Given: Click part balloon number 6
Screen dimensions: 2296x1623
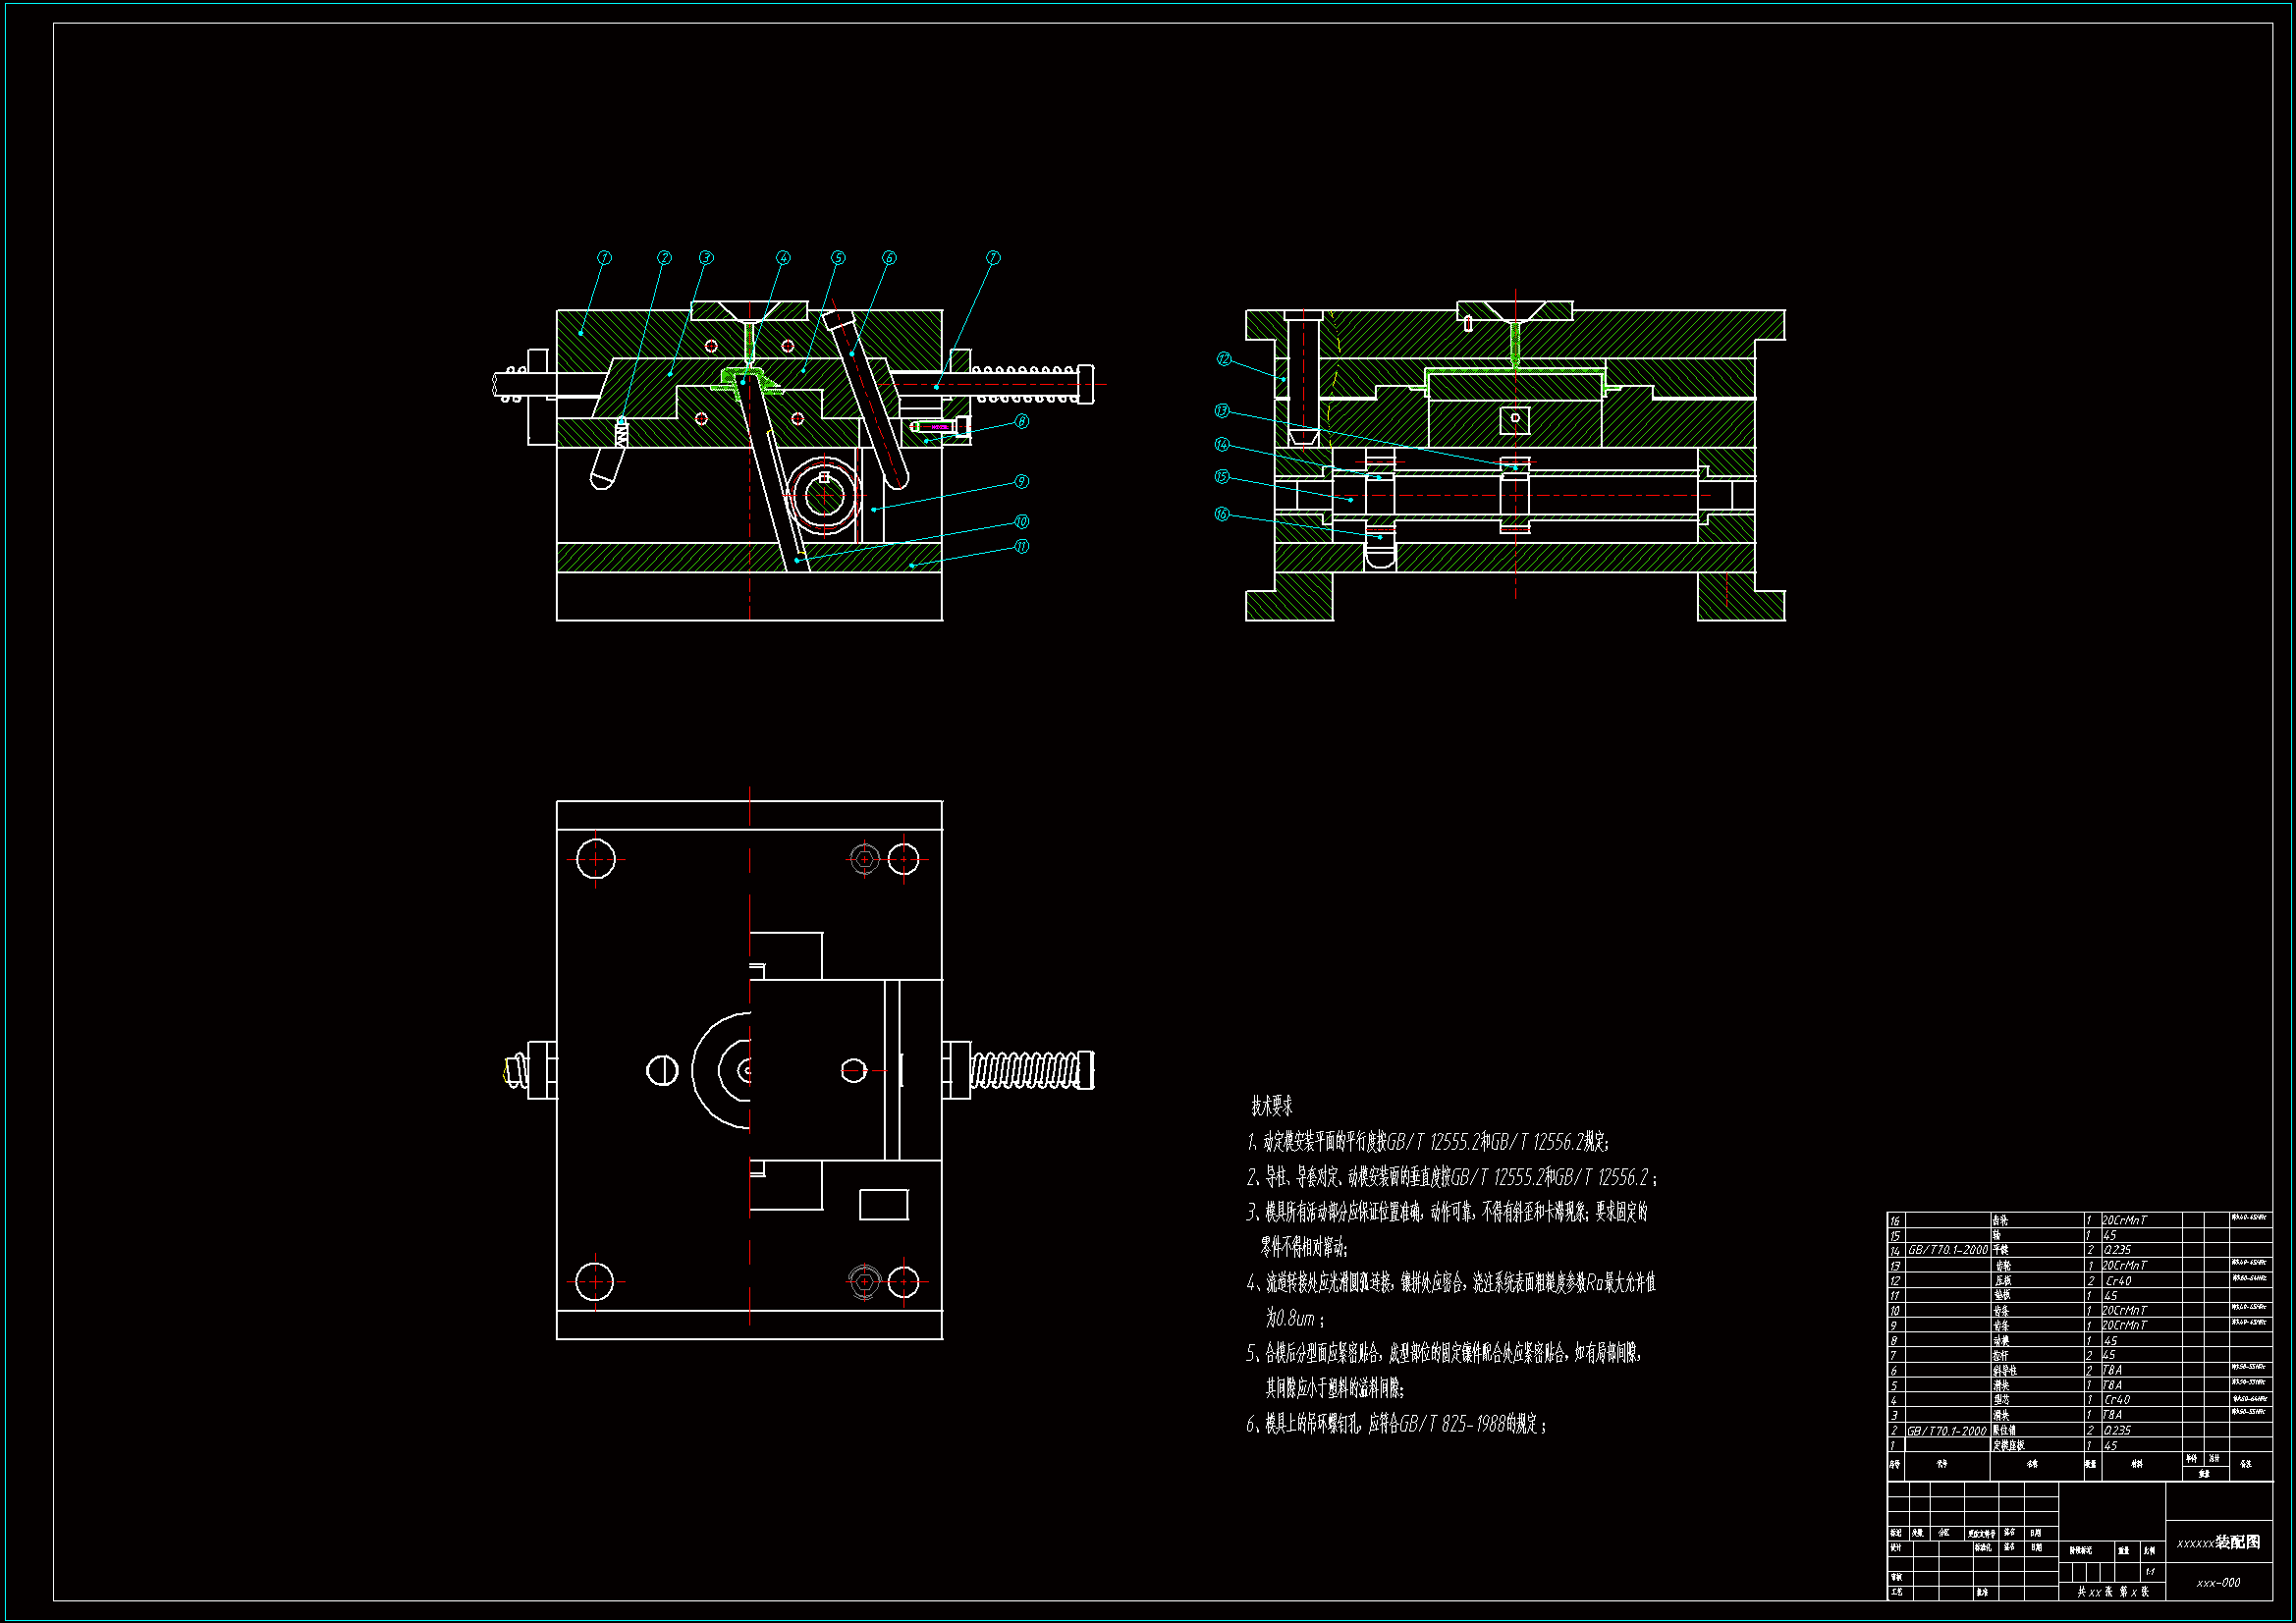Looking at the screenshot, I should click(x=889, y=258).
